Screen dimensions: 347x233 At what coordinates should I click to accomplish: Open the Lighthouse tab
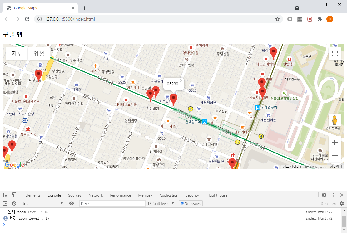pos(218,195)
